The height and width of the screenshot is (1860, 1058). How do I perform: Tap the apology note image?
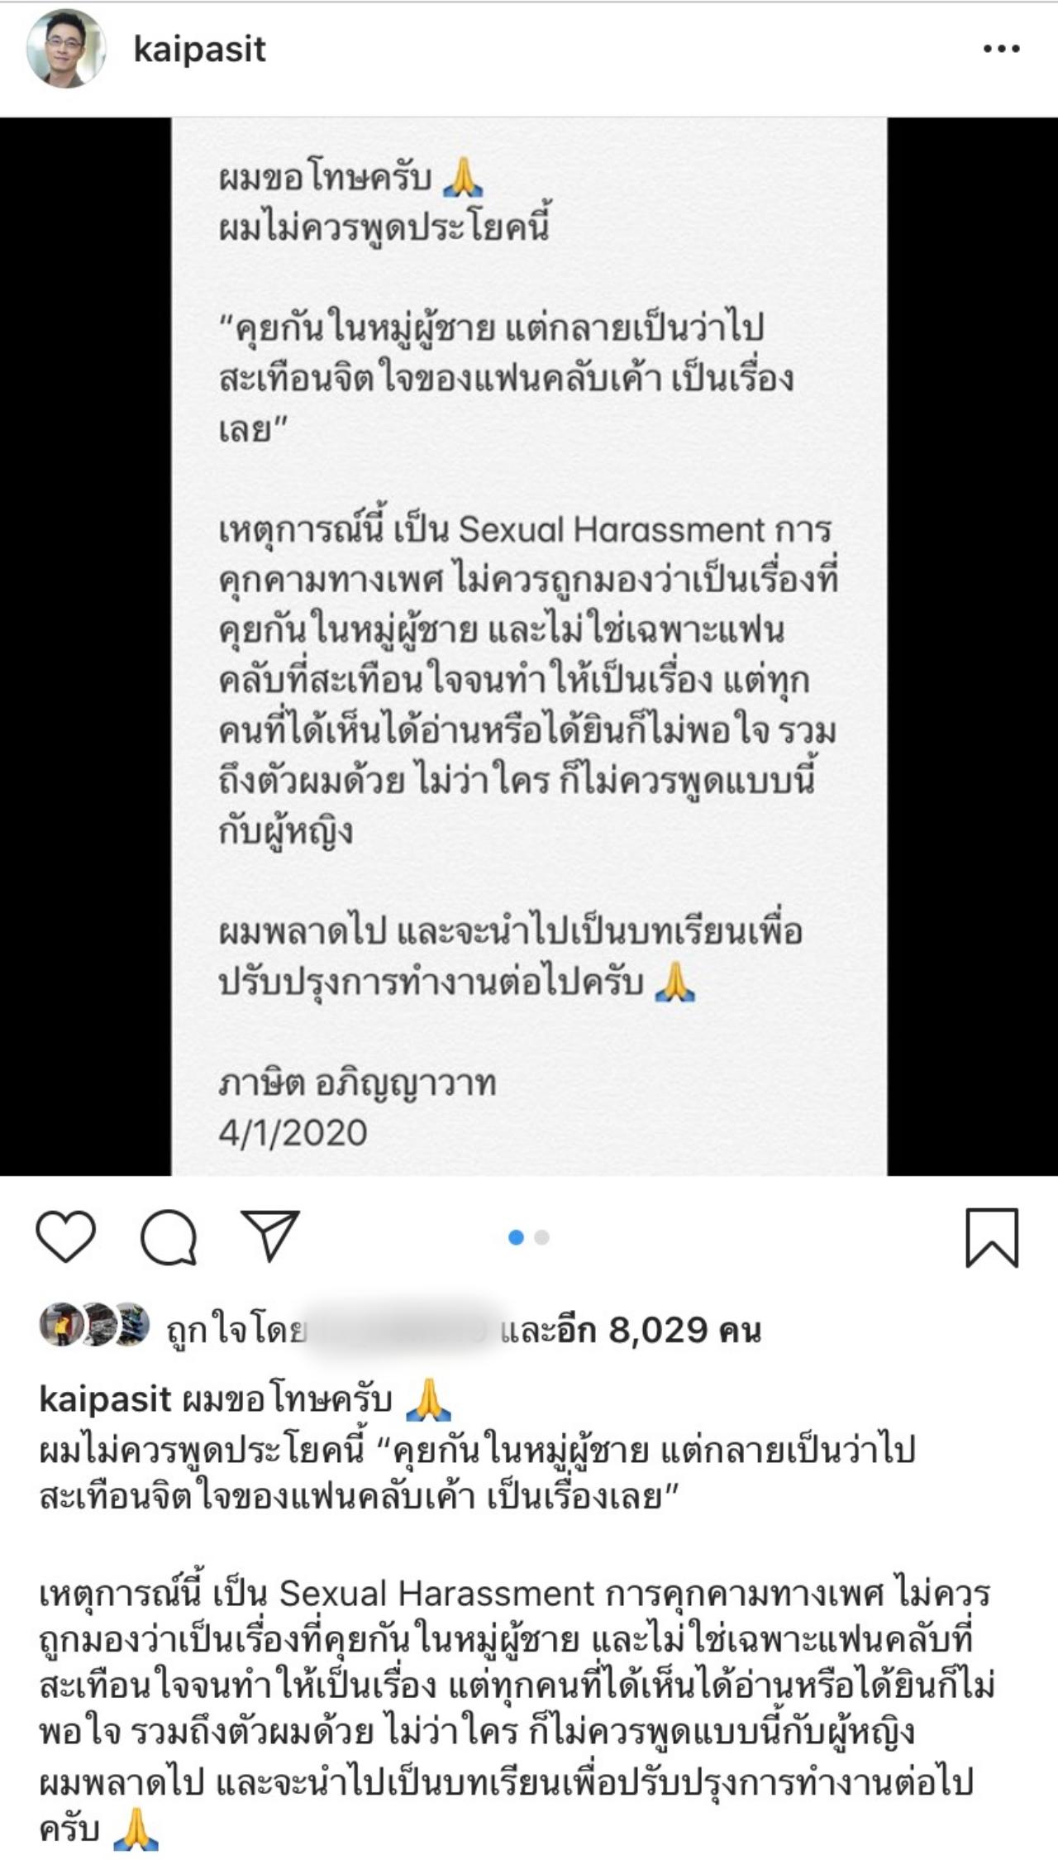click(529, 646)
